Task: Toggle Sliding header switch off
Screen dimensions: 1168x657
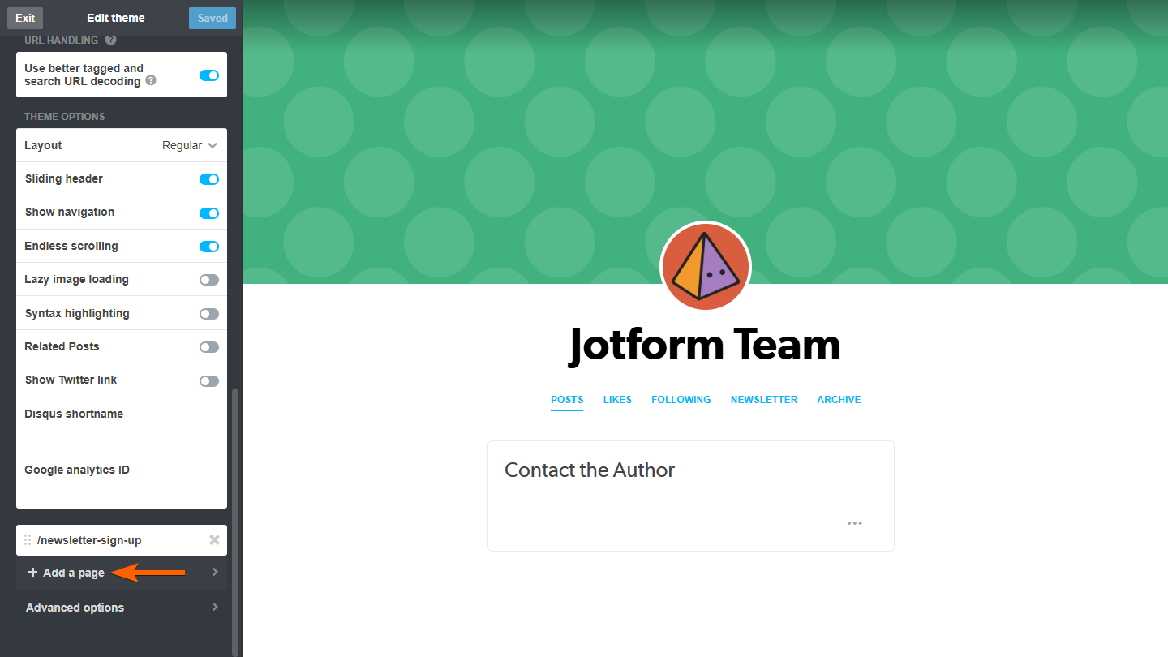Action: click(209, 179)
